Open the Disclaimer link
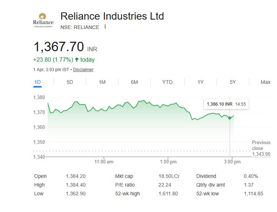The height and width of the screenshot is (212, 277). click(83, 70)
